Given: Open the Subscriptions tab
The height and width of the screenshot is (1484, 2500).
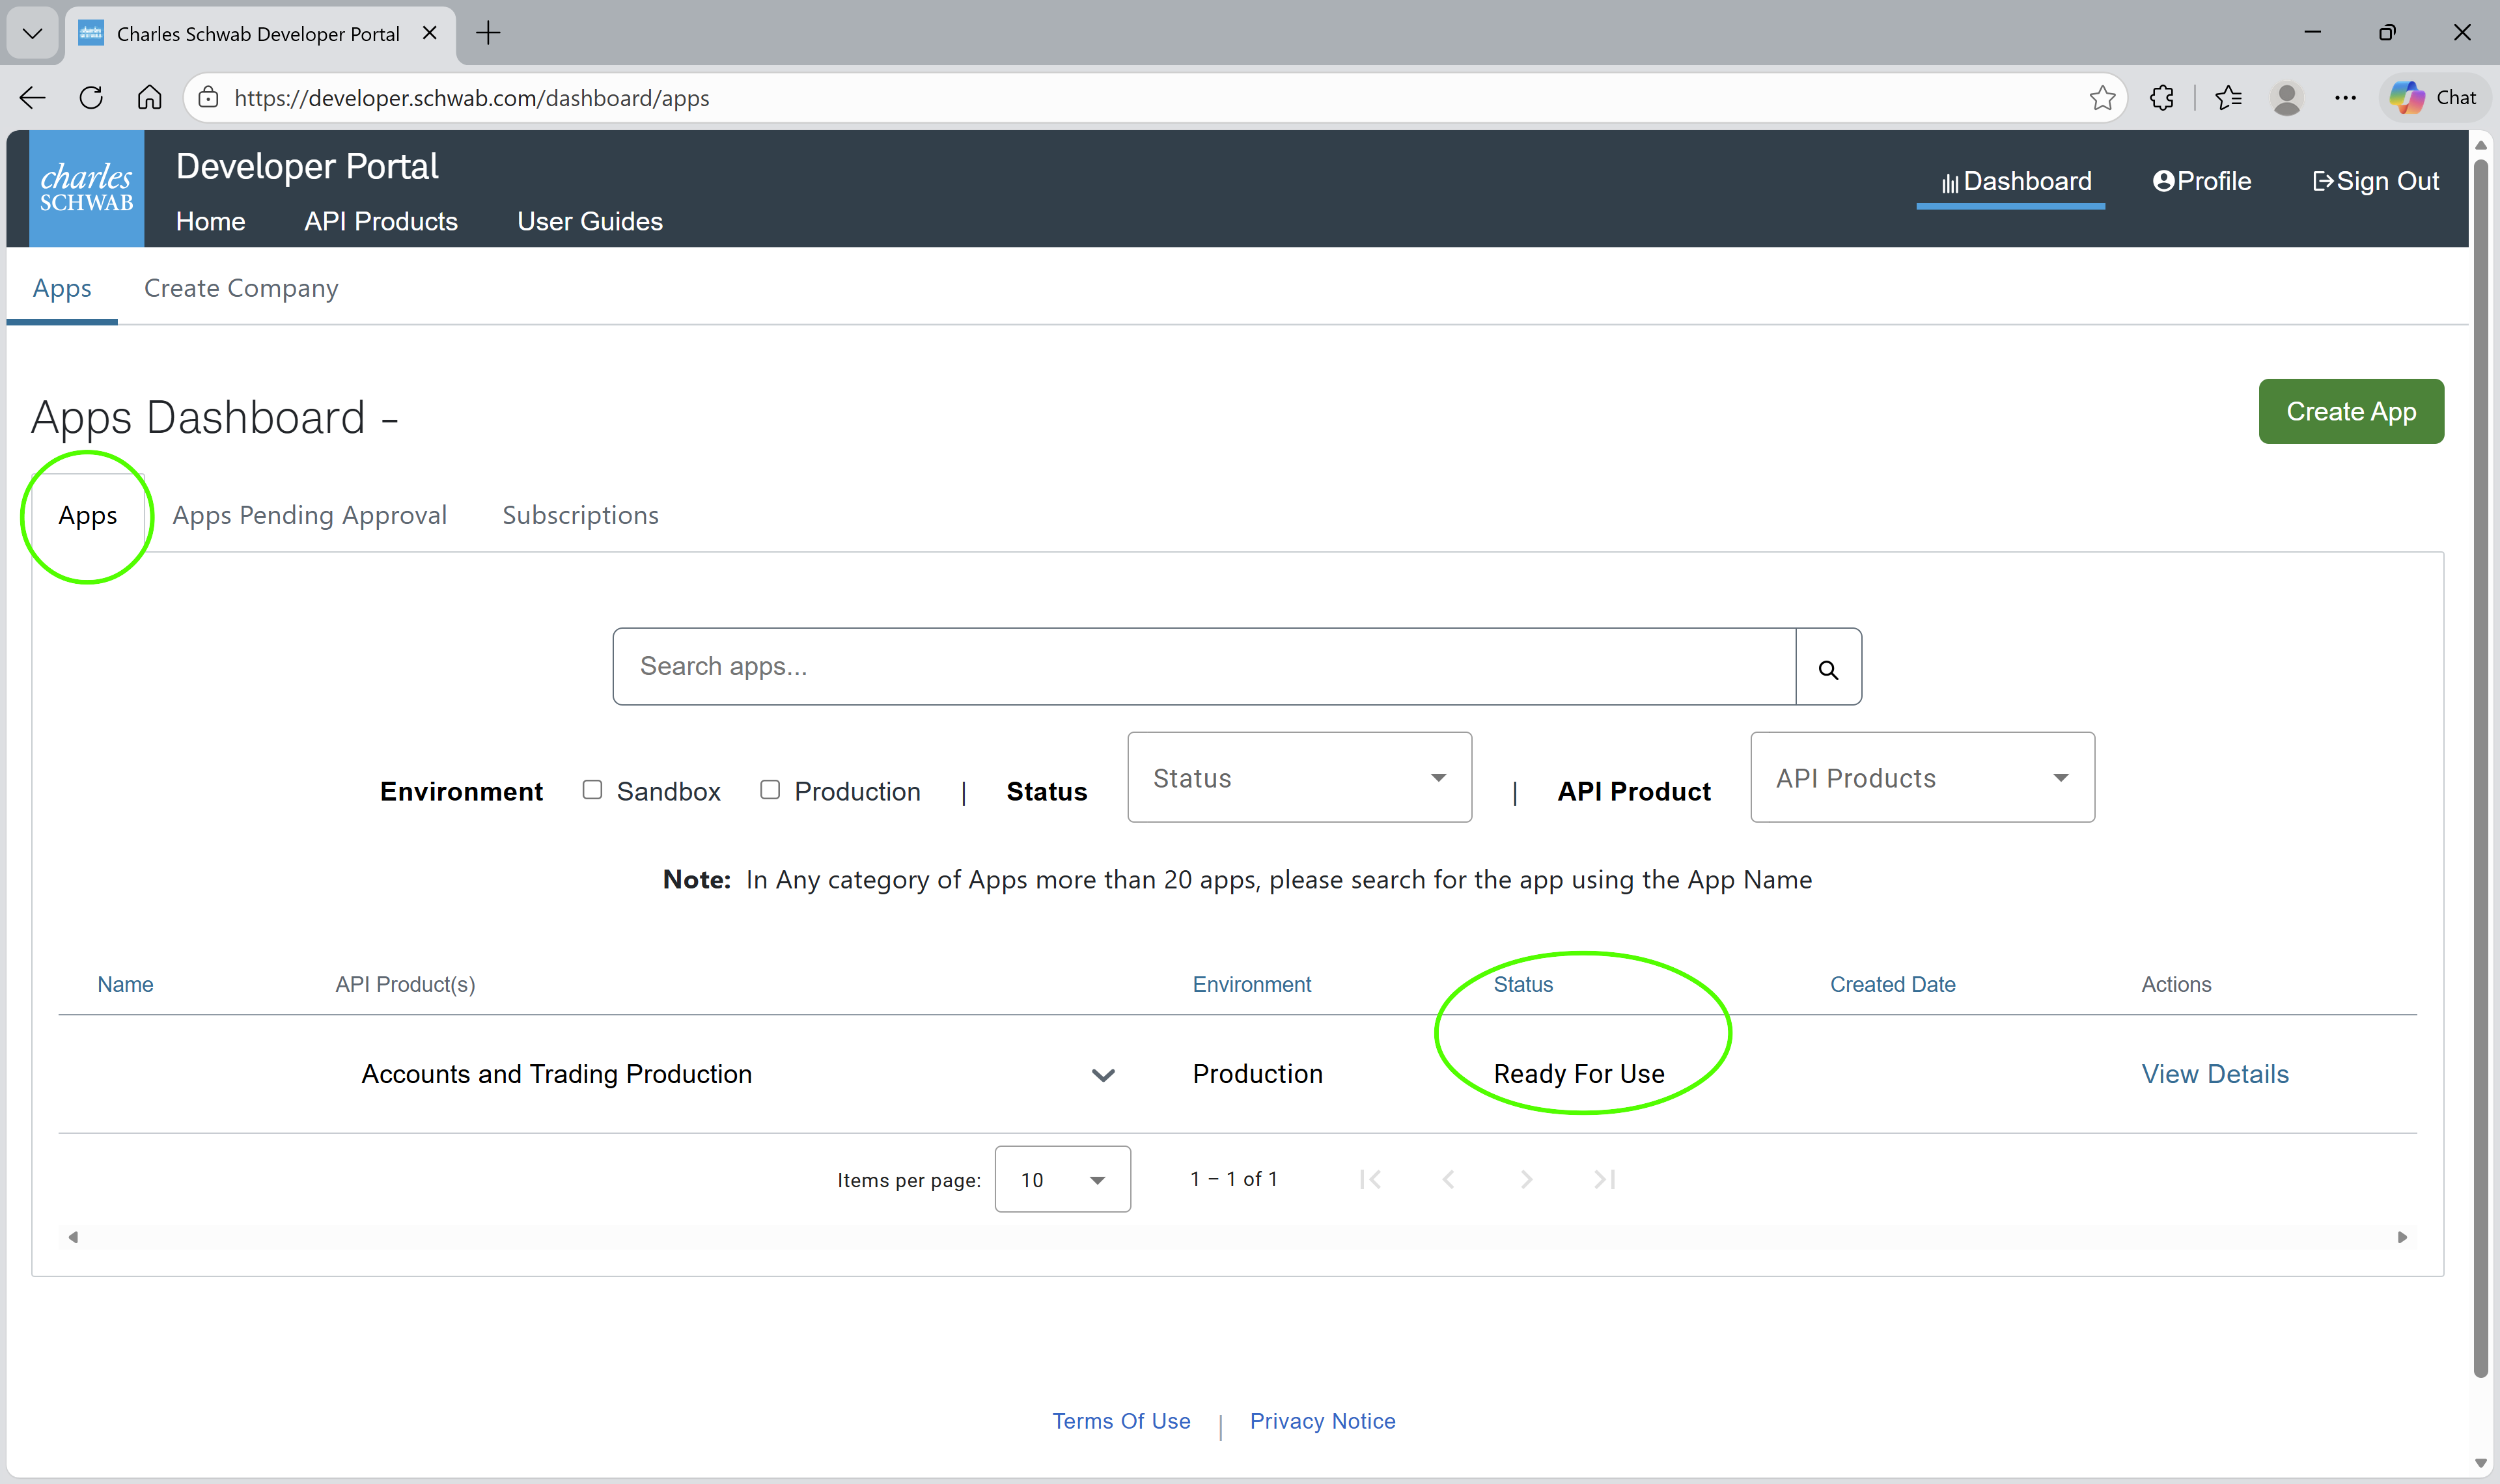Looking at the screenshot, I should (580, 515).
